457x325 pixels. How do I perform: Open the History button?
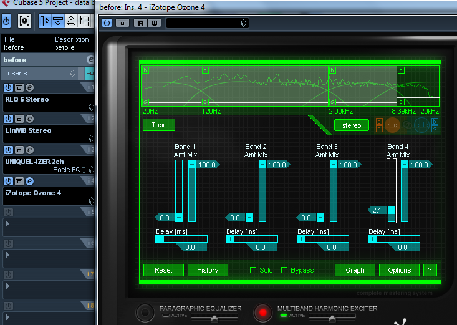(208, 270)
